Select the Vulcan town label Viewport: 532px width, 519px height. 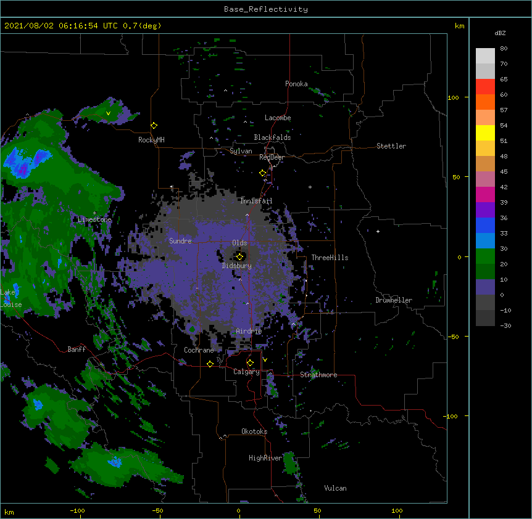pyautogui.click(x=335, y=488)
